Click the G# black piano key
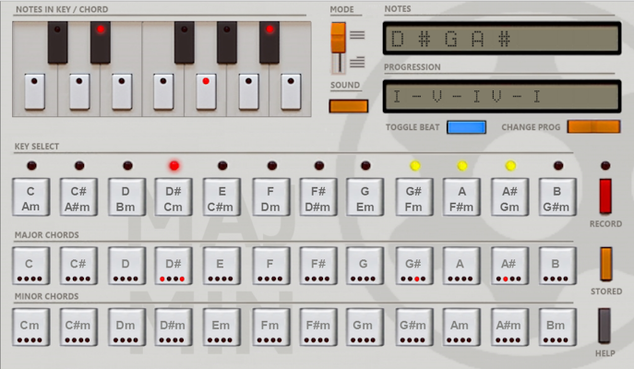 [227, 42]
